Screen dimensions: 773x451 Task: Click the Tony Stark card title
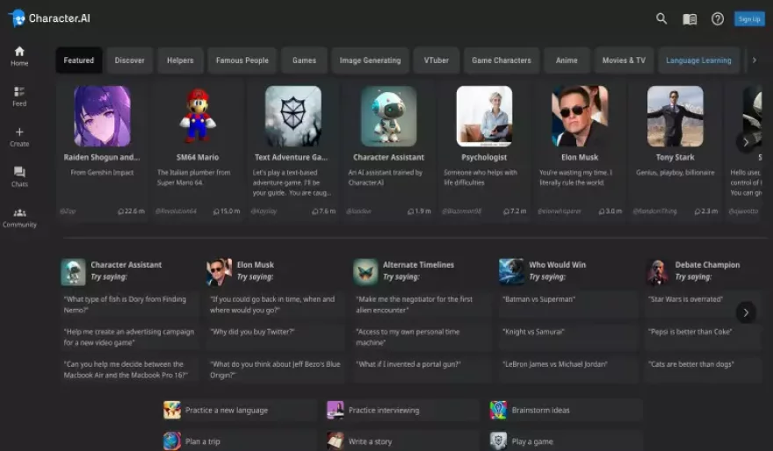(x=675, y=158)
